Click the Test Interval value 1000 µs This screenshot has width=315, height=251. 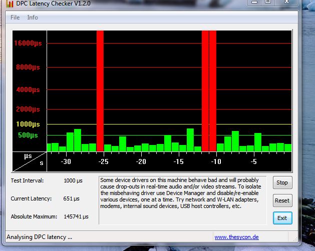tap(73, 180)
